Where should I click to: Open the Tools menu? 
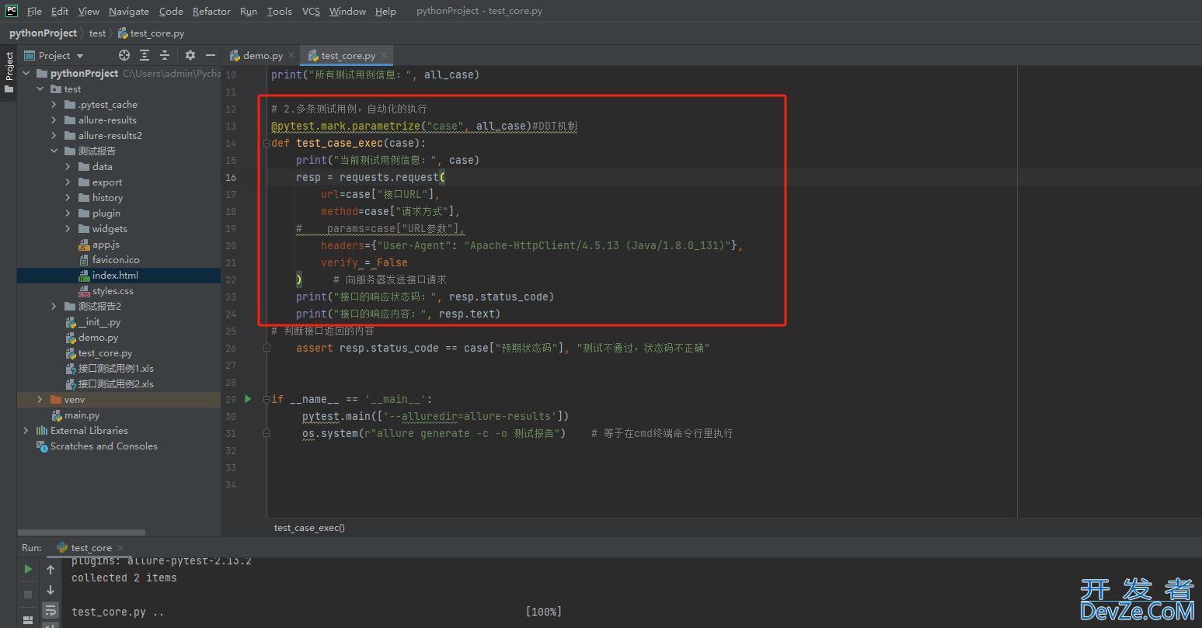coord(280,11)
